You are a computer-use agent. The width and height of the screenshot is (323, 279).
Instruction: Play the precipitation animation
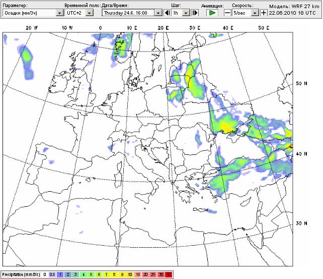212,13
